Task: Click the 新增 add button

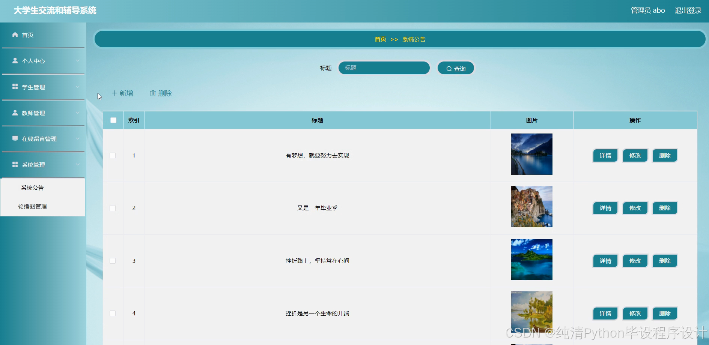Action: coord(122,93)
